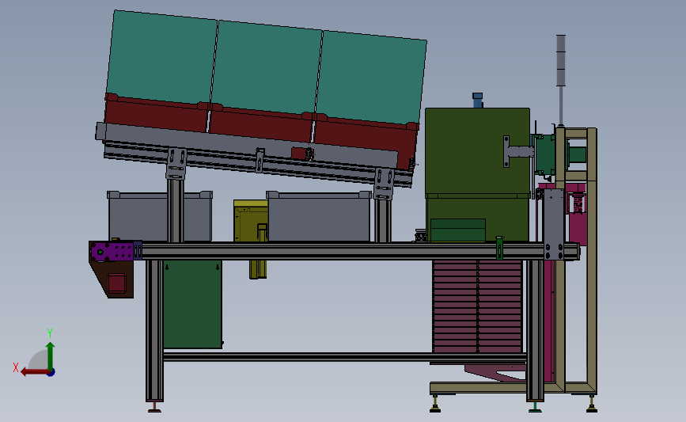This screenshot has height=422, width=686.
Task: Click the red X axis arrow of the triad
Action: pyautogui.click(x=34, y=372)
